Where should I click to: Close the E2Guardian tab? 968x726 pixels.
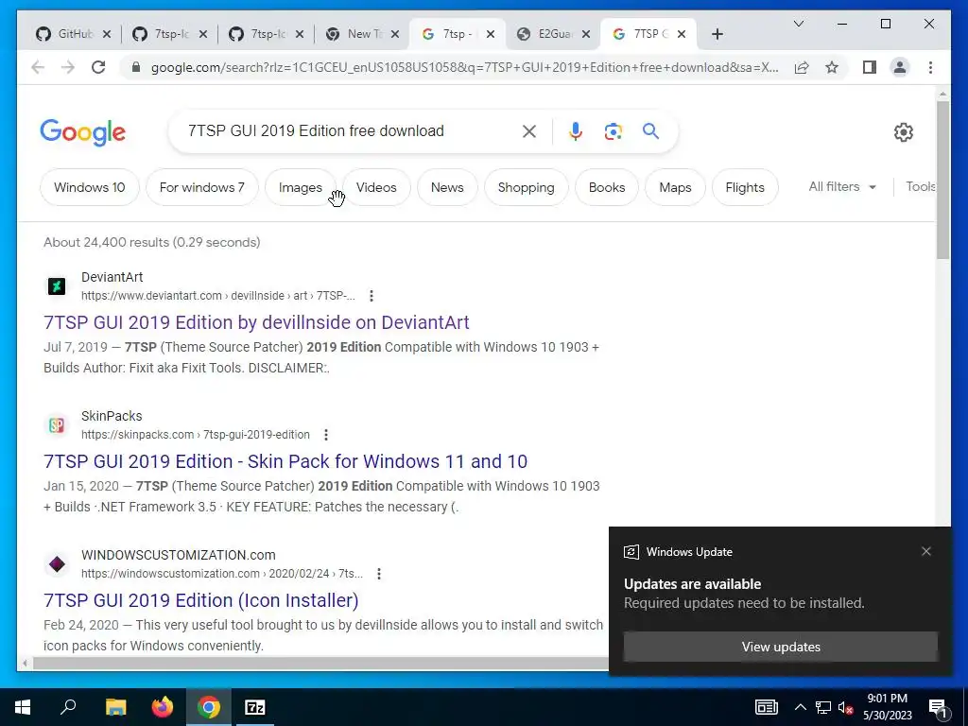(x=586, y=34)
